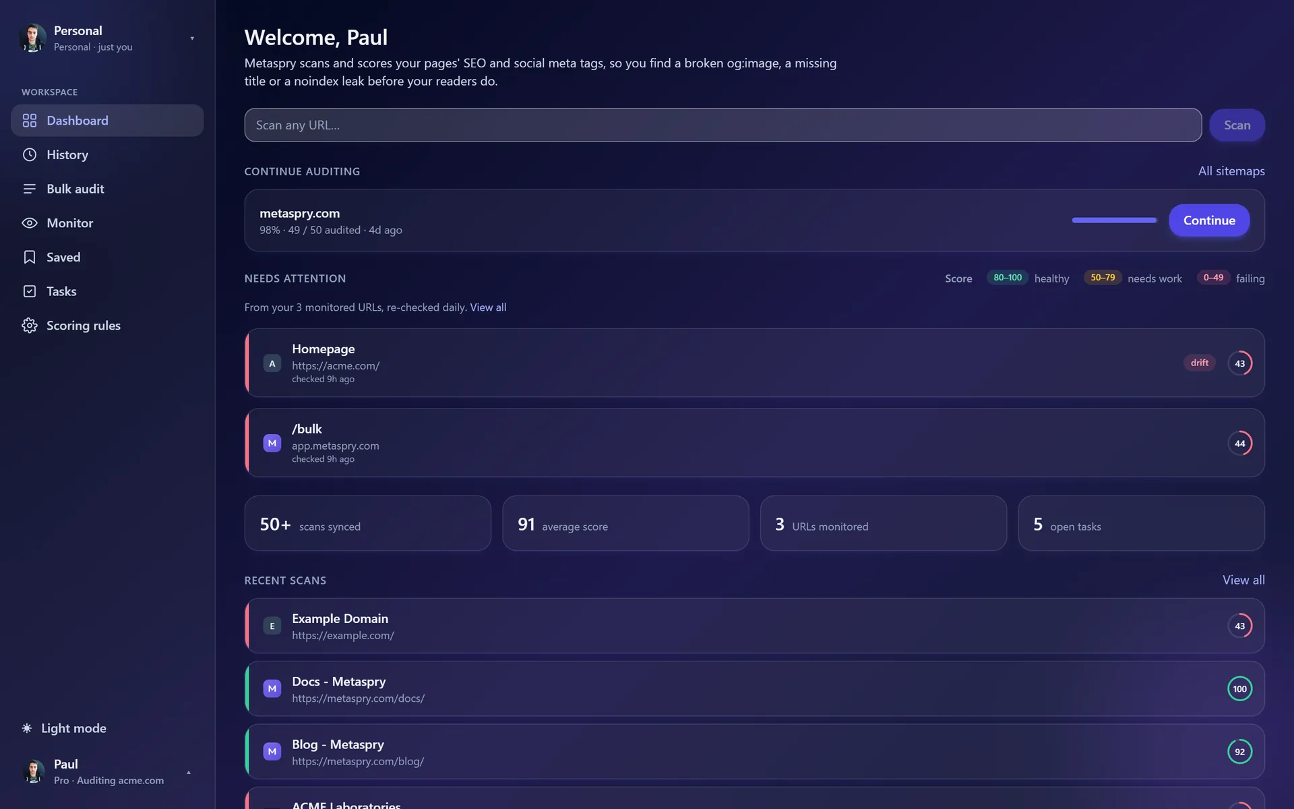This screenshot has height=809, width=1294.
Task: Click the Dashboard grid icon
Action: 30,121
